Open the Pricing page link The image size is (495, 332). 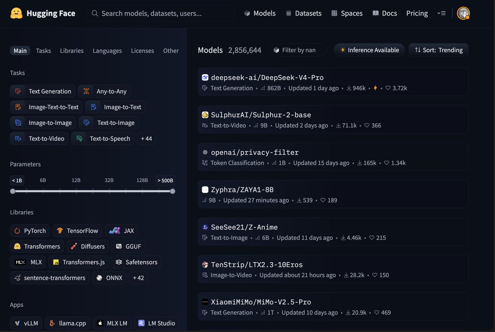417,13
